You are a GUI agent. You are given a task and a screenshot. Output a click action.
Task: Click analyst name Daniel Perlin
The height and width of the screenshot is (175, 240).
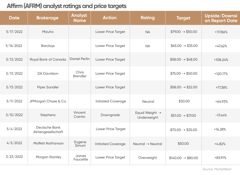tap(80, 59)
